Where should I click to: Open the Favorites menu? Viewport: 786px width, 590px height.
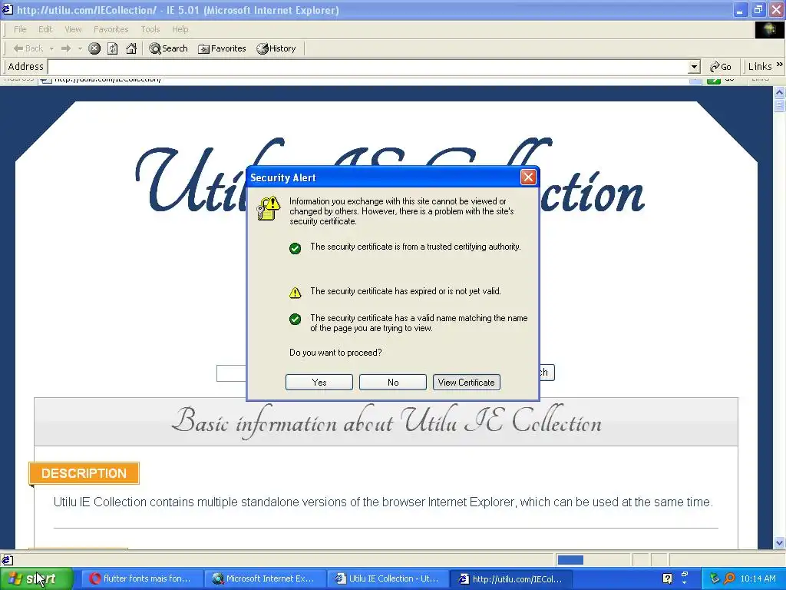click(x=111, y=29)
